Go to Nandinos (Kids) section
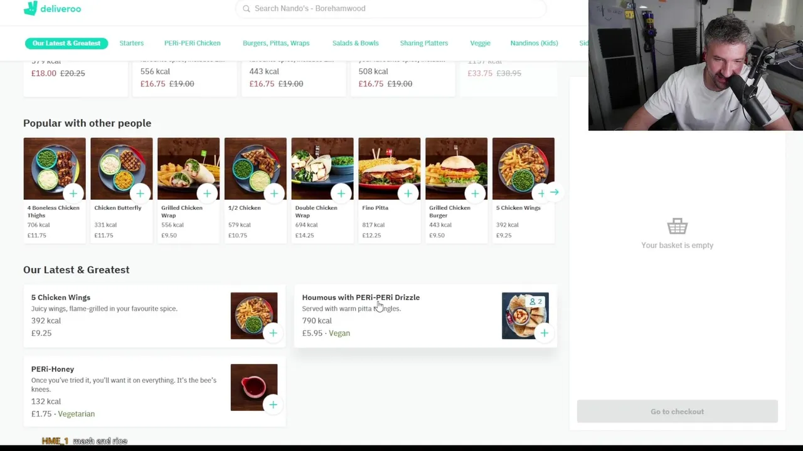The height and width of the screenshot is (451, 803). [x=534, y=43]
